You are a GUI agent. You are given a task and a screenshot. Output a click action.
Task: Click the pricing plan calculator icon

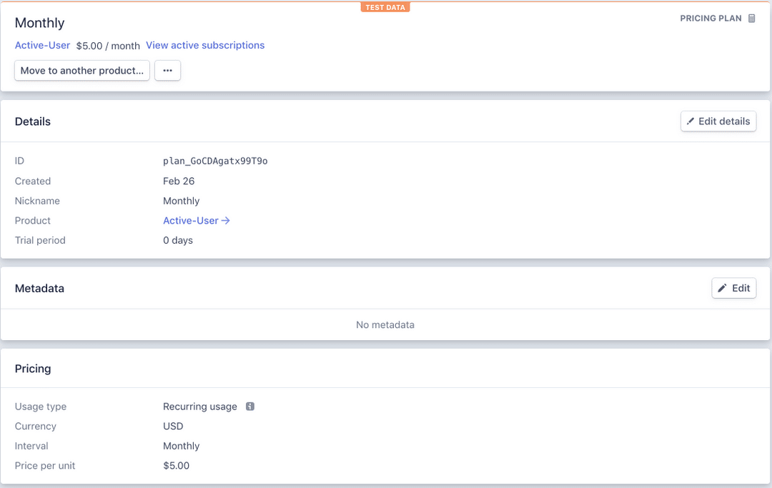point(751,19)
